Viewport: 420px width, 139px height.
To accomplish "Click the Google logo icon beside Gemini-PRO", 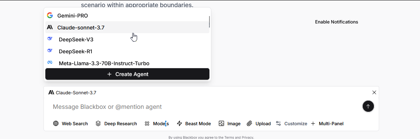I will point(50,15).
